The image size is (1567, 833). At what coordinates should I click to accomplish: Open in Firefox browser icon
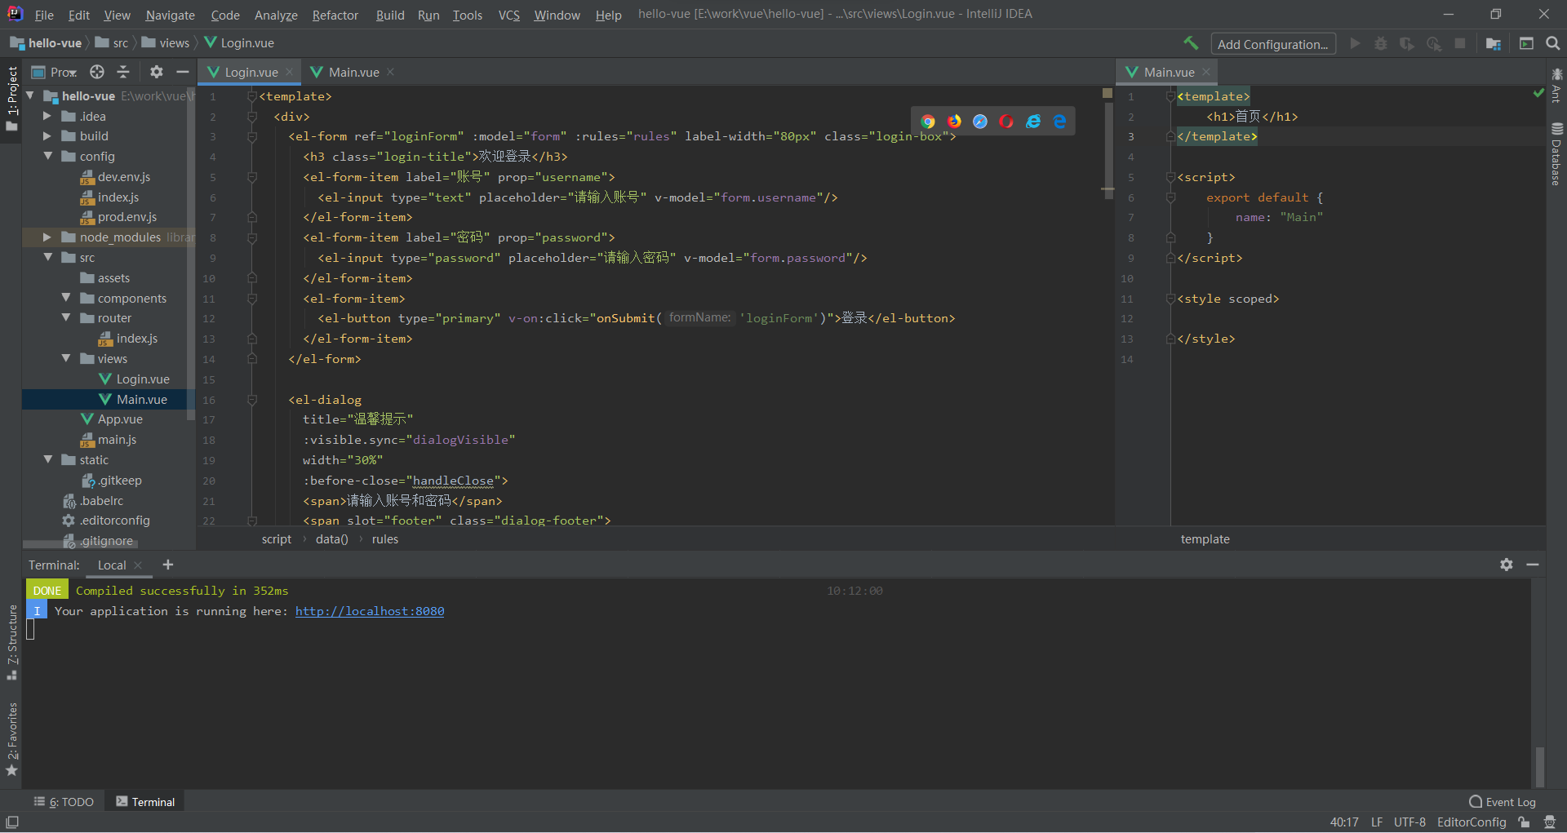(x=954, y=122)
